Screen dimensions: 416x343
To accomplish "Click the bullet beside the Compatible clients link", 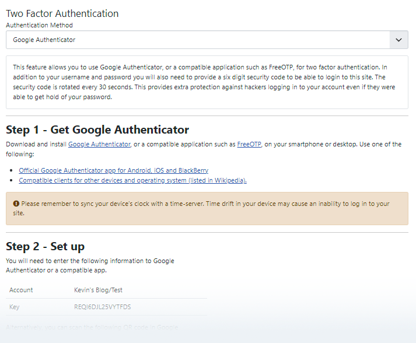I will coord(13,181).
